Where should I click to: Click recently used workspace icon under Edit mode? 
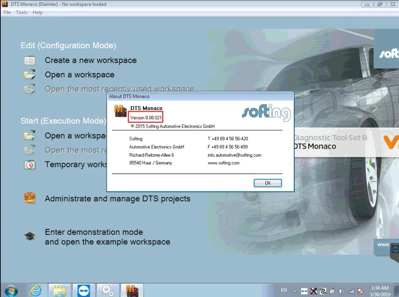point(30,89)
